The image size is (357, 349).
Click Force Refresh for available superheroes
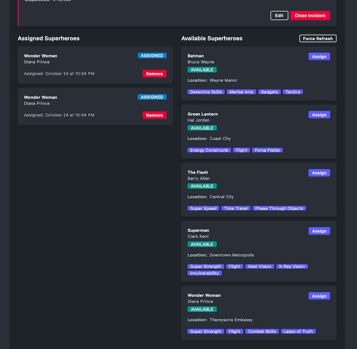click(x=317, y=39)
